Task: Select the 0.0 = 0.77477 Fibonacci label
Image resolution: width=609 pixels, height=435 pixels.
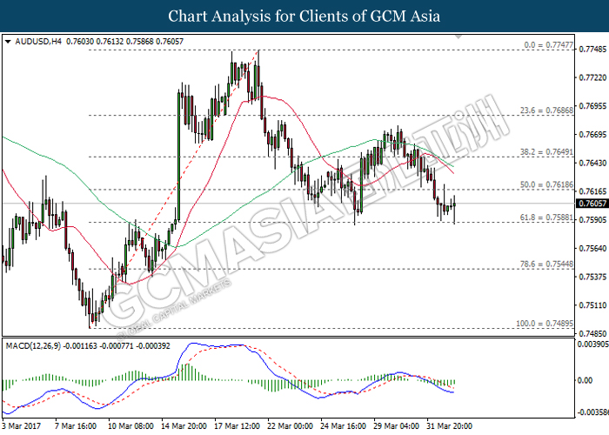Action: coord(548,45)
